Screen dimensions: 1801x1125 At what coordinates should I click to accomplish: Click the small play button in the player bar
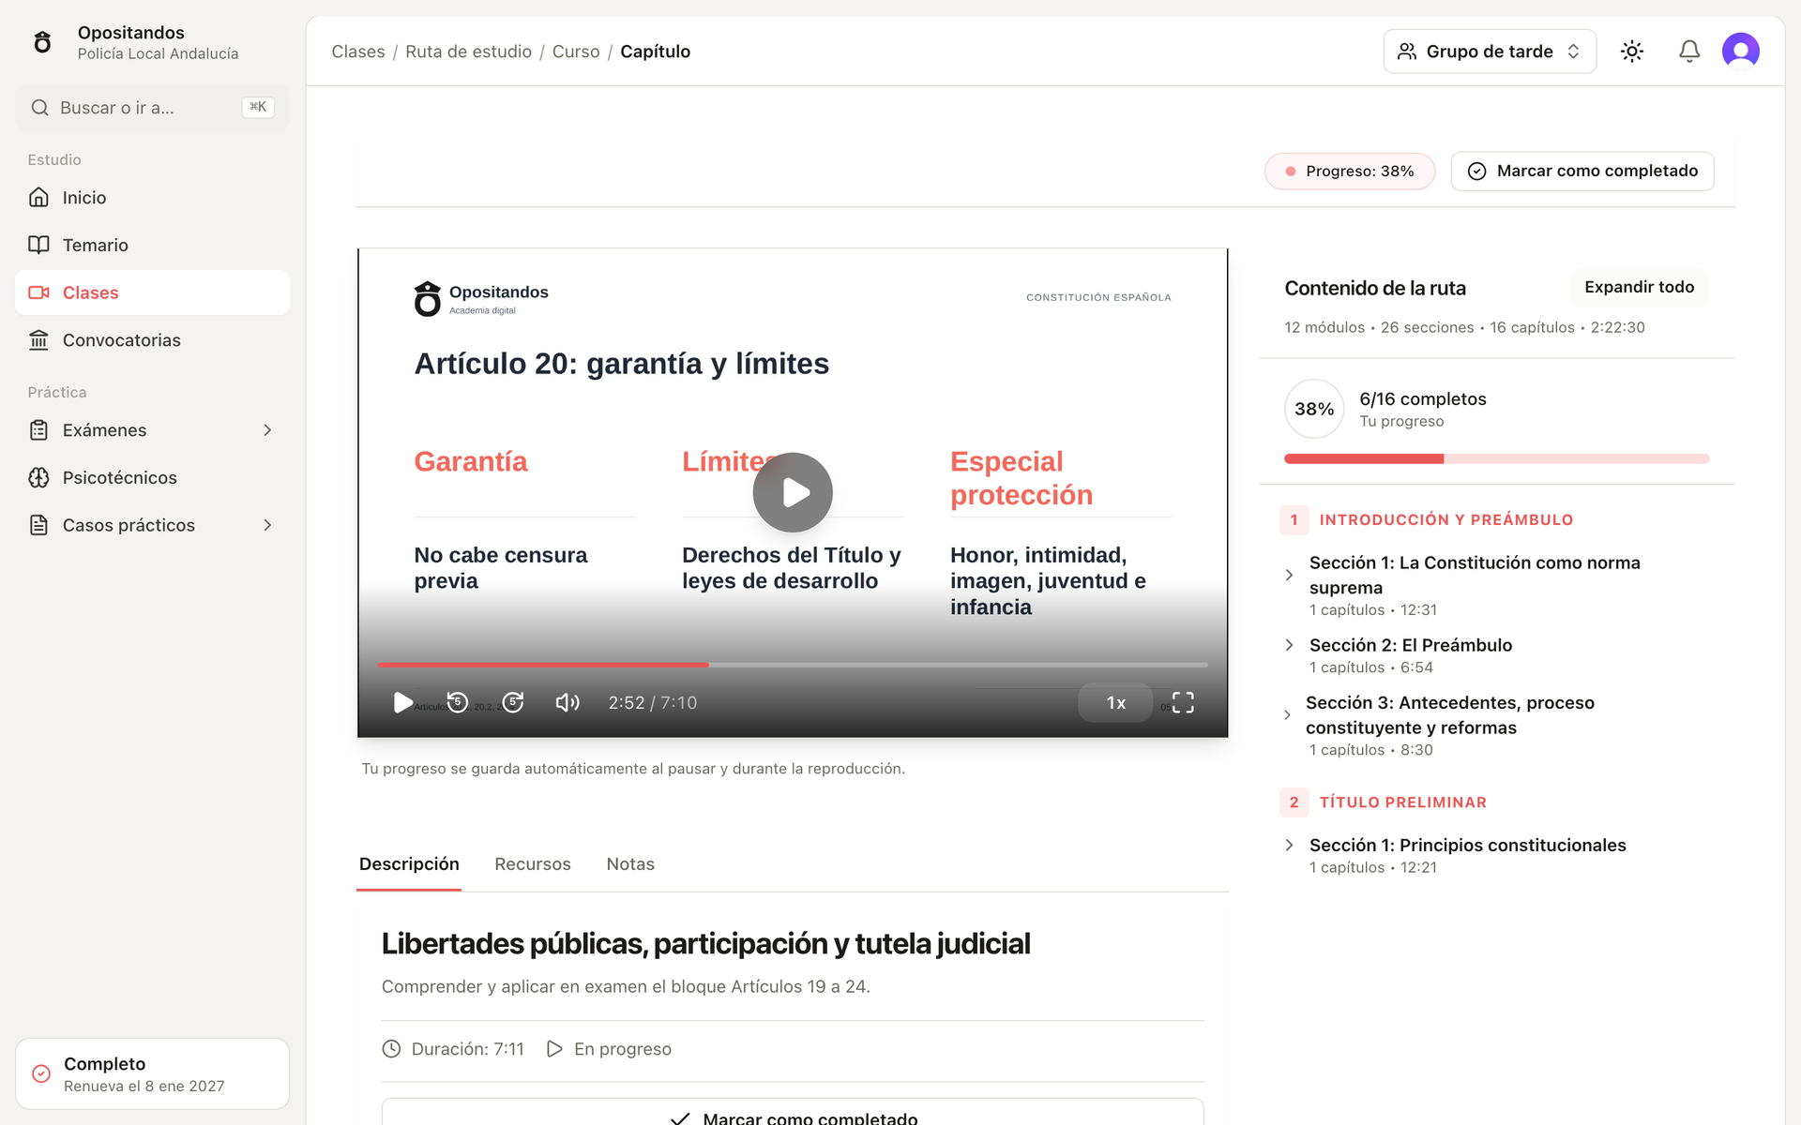(x=402, y=702)
